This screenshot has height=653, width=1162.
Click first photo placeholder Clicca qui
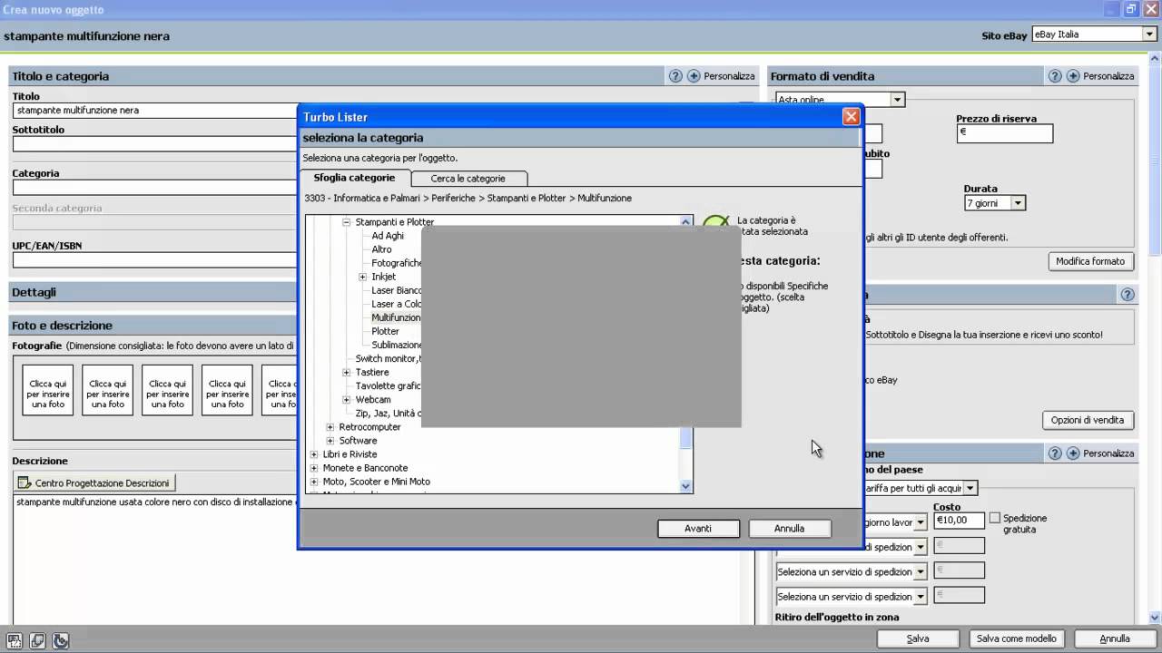48,391
